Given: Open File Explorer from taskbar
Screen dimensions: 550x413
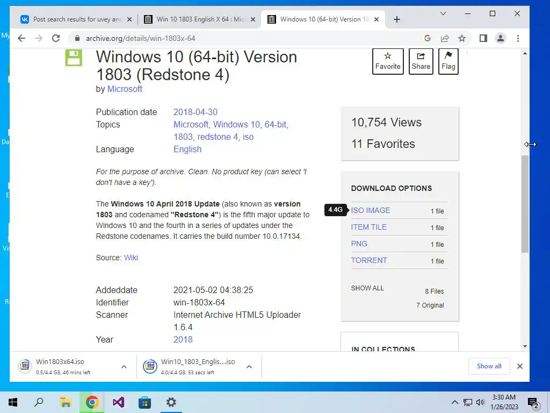Looking at the screenshot, I should [66, 402].
